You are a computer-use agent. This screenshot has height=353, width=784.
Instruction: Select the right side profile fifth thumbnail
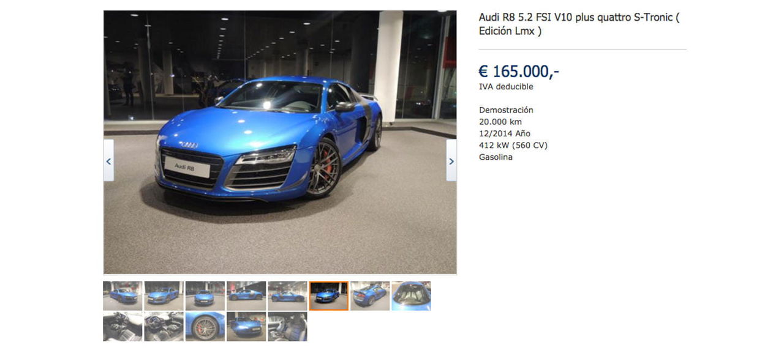(x=287, y=296)
